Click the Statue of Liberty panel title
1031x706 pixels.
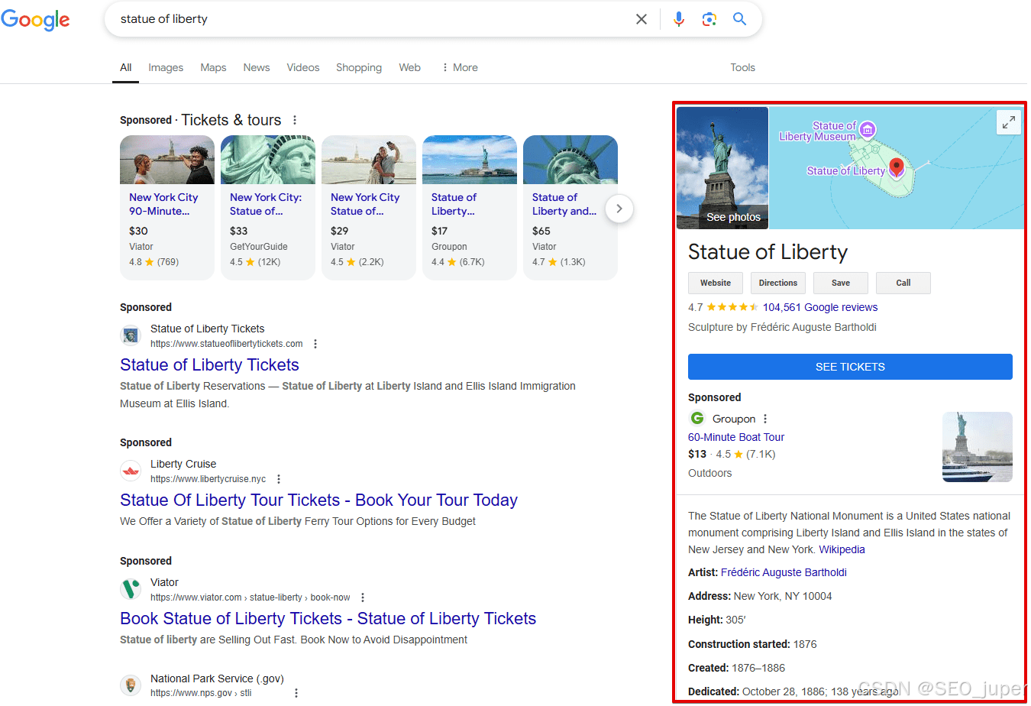(x=768, y=252)
